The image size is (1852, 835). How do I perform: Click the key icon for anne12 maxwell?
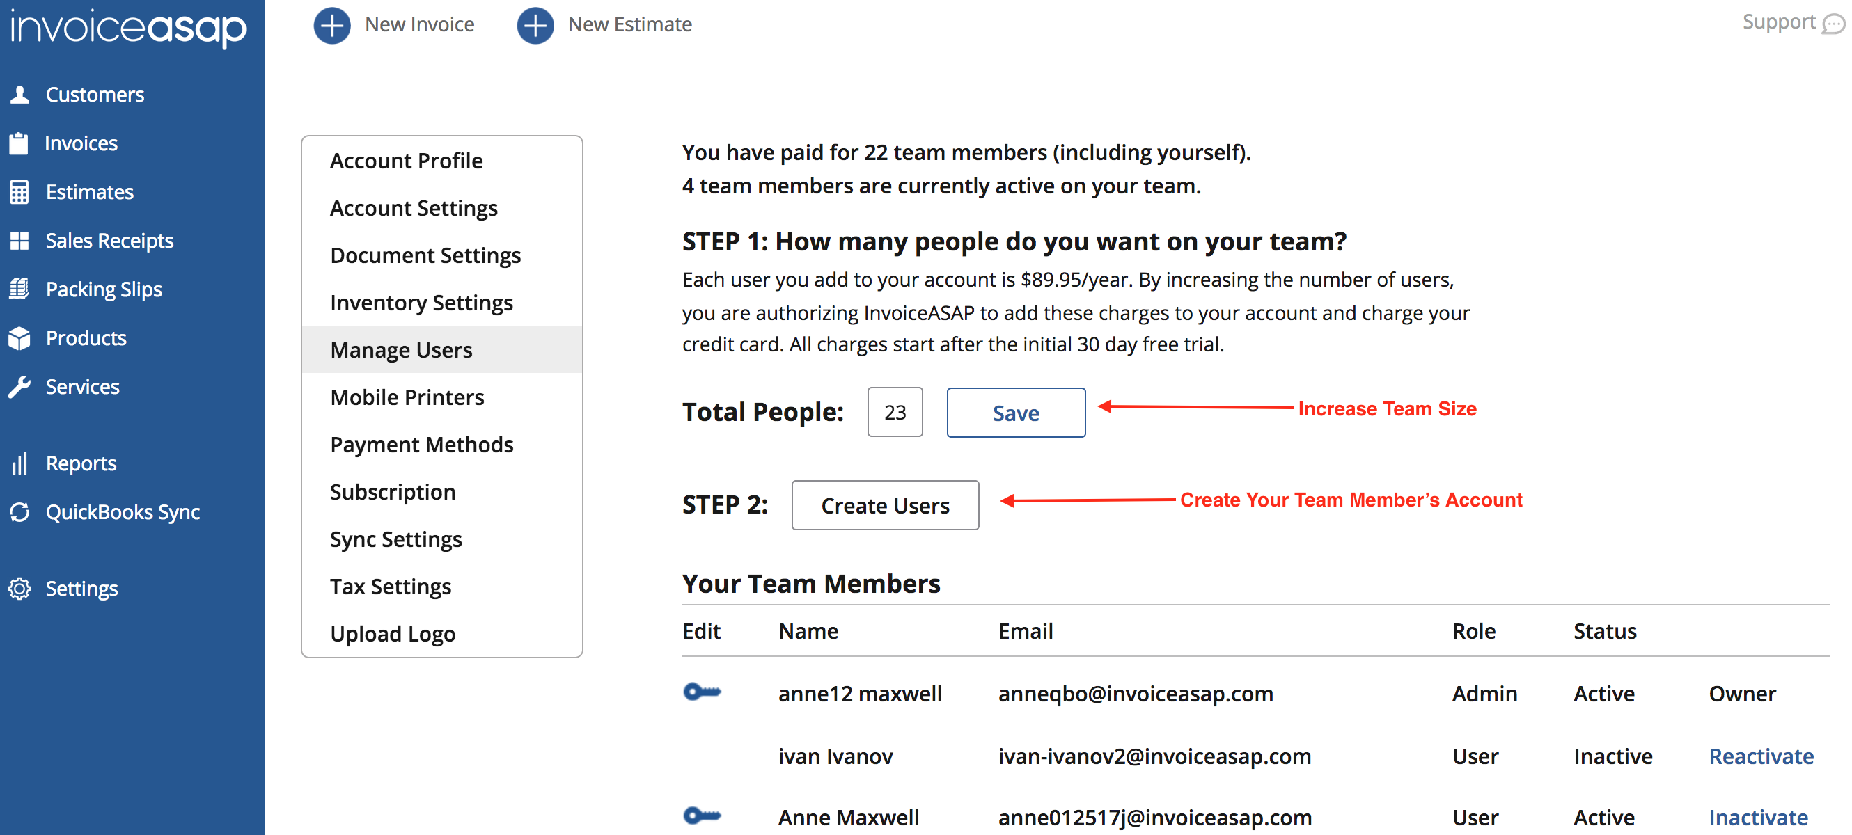702,692
